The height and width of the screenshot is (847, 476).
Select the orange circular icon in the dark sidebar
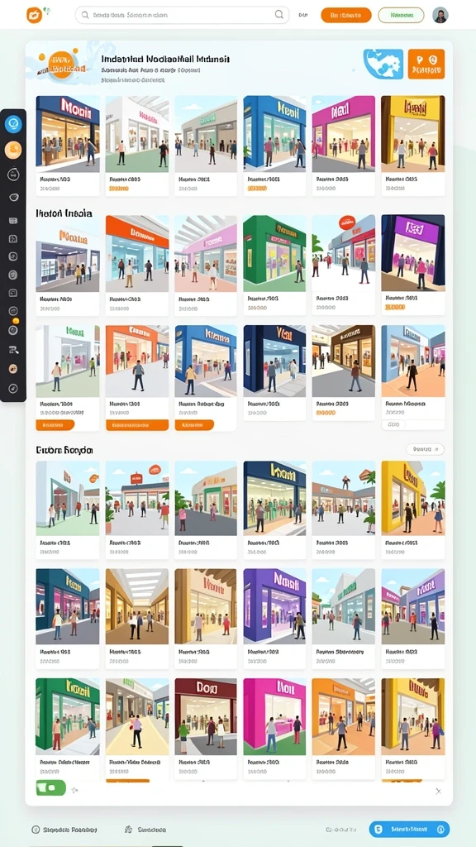tap(13, 151)
